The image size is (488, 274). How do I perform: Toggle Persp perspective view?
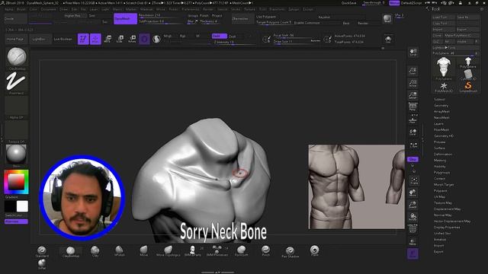(413, 107)
